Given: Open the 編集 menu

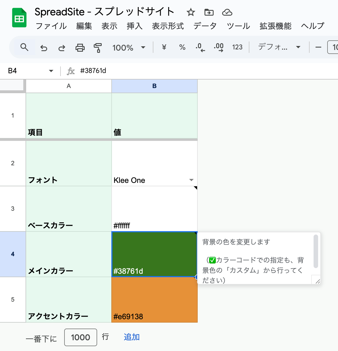Looking at the screenshot, I should coord(84,26).
